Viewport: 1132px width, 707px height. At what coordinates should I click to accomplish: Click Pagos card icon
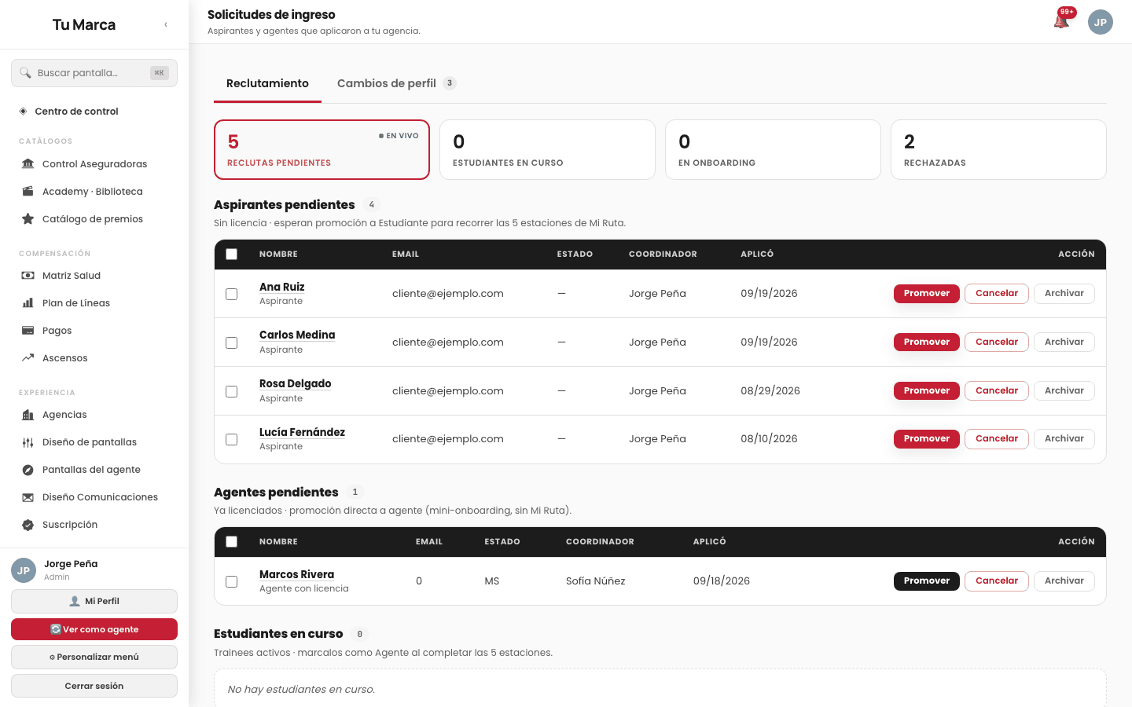coord(28,331)
